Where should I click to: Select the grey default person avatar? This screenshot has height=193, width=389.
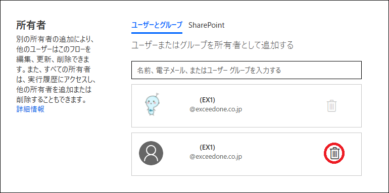coord(151,153)
